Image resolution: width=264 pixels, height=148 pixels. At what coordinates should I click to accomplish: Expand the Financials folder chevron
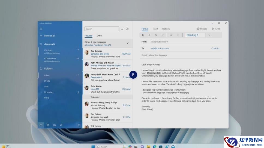tap(41, 92)
